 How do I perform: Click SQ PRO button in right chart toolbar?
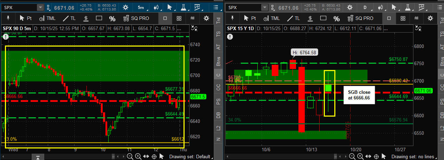tap(361, 18)
